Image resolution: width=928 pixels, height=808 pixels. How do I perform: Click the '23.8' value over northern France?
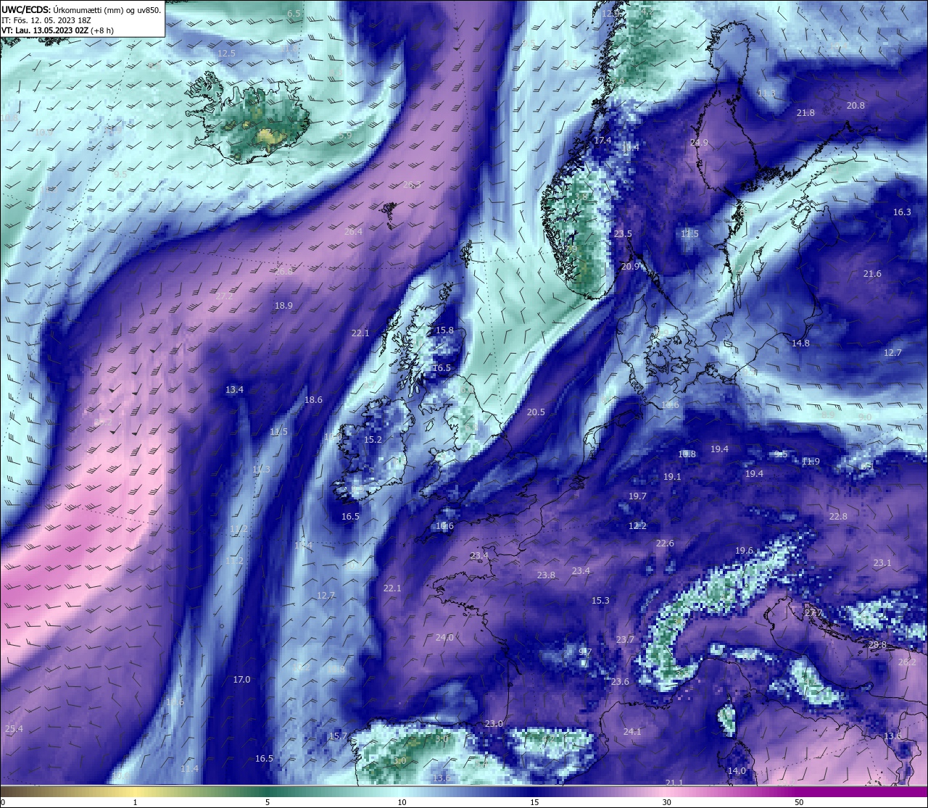[x=546, y=575]
